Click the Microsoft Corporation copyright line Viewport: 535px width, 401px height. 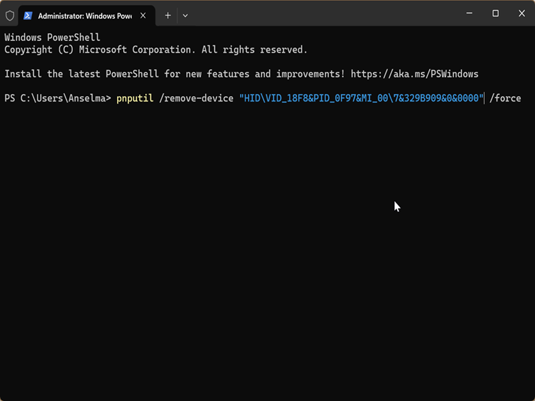[x=156, y=49]
